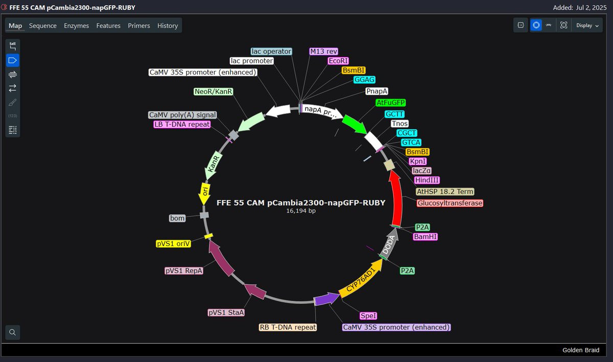Select the GTCA overhang label
Viewport: 613px width, 362px height.
[411, 142]
